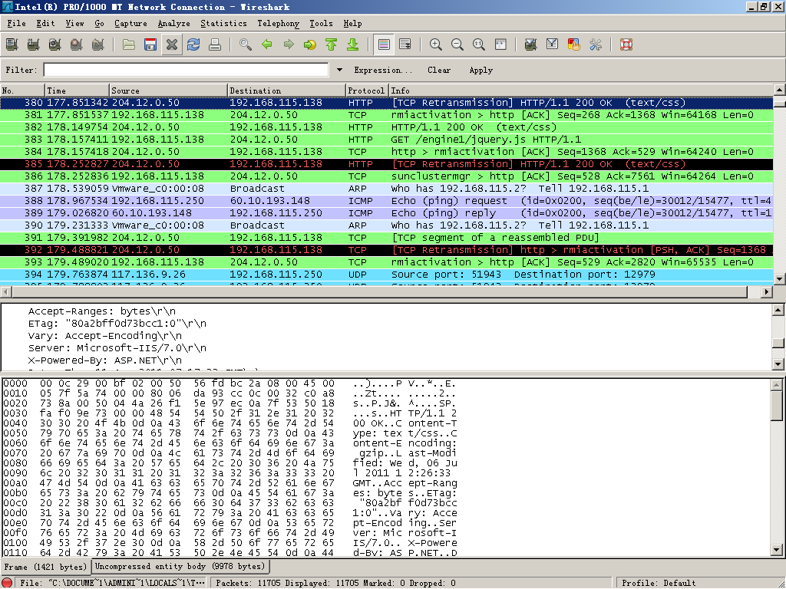The width and height of the screenshot is (786, 589).
Task: Switch to Uncompressed entity body tab
Action: coord(180,567)
